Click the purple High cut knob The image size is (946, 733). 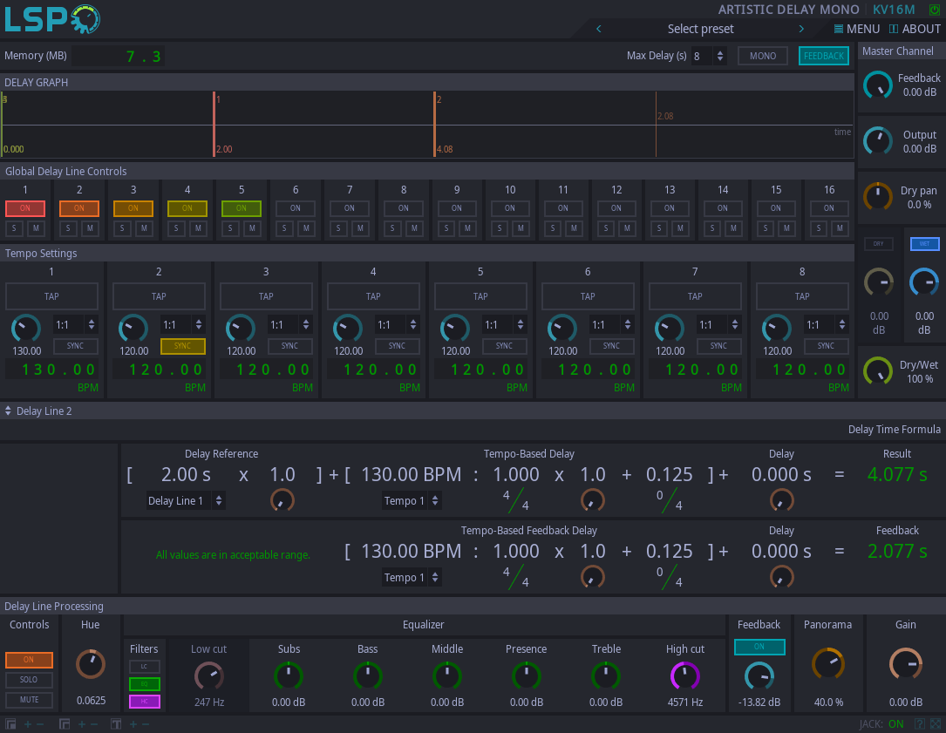(684, 675)
